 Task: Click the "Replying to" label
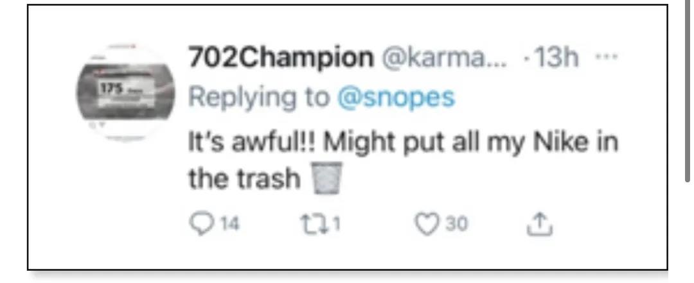point(260,97)
